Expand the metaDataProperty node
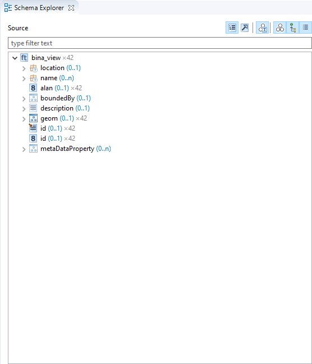312x364 pixels. (x=24, y=149)
